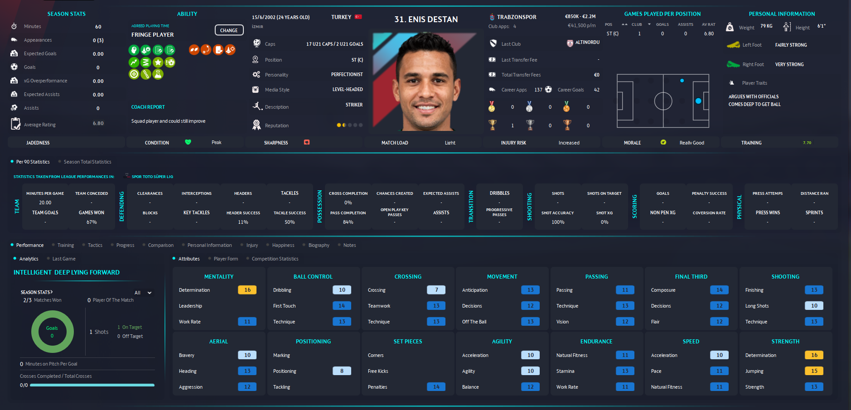Click the Position map pin icon
Viewport: 851px width, 410px height.
pos(256,59)
